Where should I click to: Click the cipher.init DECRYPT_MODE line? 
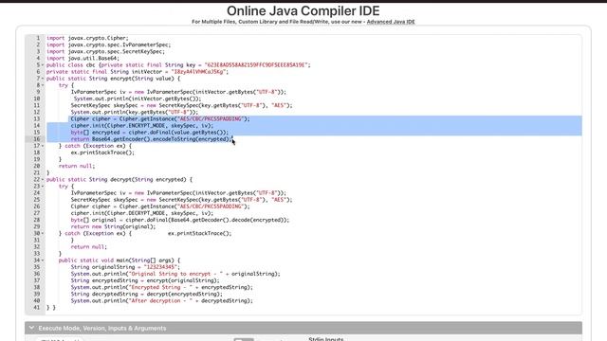point(142,213)
